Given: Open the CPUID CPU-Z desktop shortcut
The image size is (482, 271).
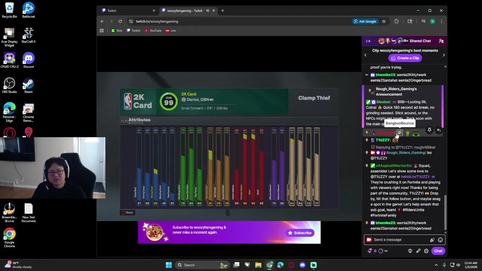Looking at the screenshot, I should click(x=9, y=60).
